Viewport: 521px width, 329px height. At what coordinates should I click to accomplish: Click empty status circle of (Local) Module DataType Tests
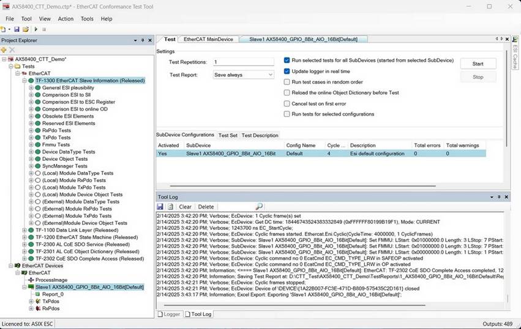(37, 173)
